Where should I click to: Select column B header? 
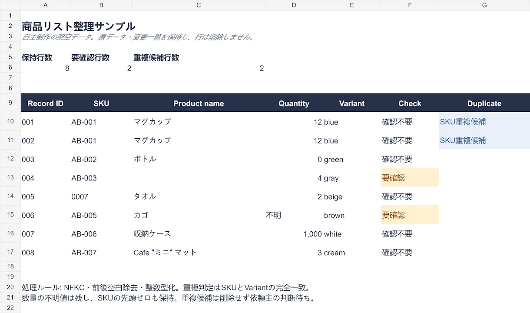click(101, 5)
